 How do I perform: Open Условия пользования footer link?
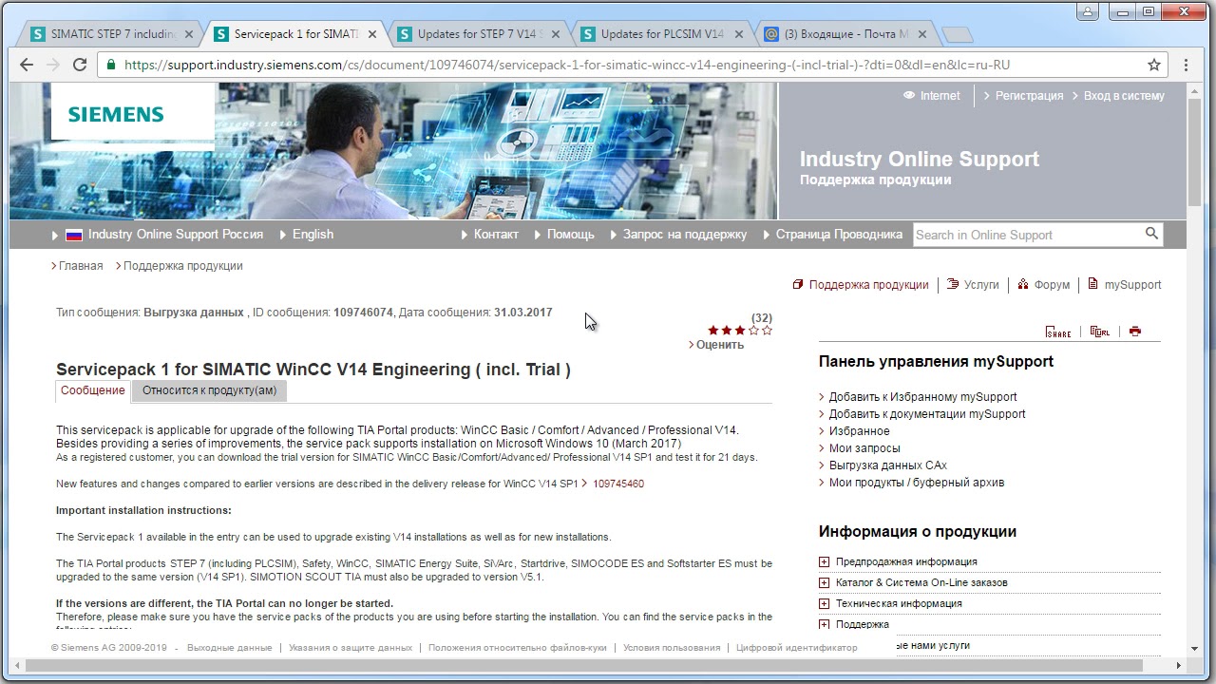[672, 648]
